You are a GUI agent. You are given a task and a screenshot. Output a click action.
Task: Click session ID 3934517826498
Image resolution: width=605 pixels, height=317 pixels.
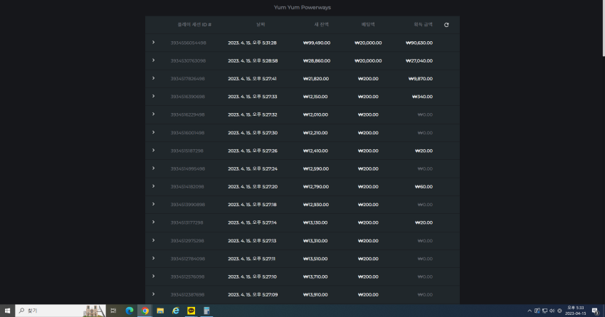pyautogui.click(x=188, y=79)
